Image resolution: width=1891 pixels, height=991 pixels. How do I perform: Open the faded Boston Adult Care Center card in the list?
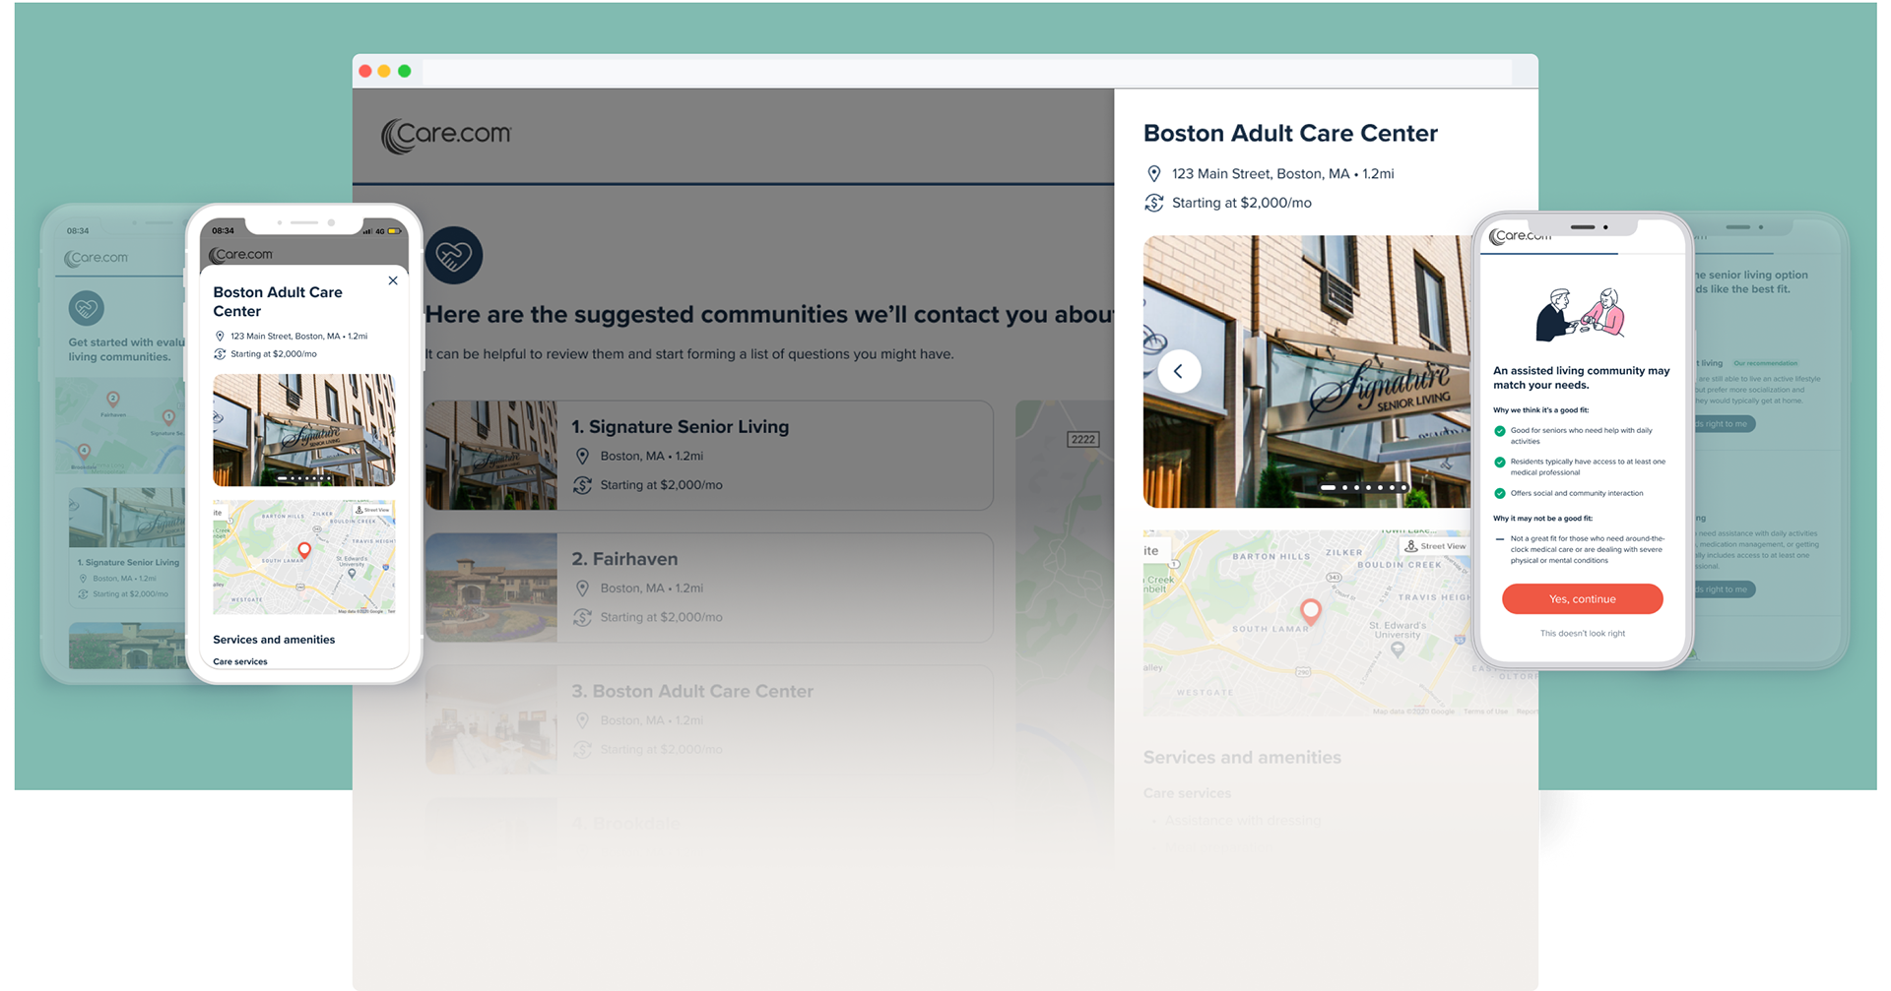(x=709, y=719)
